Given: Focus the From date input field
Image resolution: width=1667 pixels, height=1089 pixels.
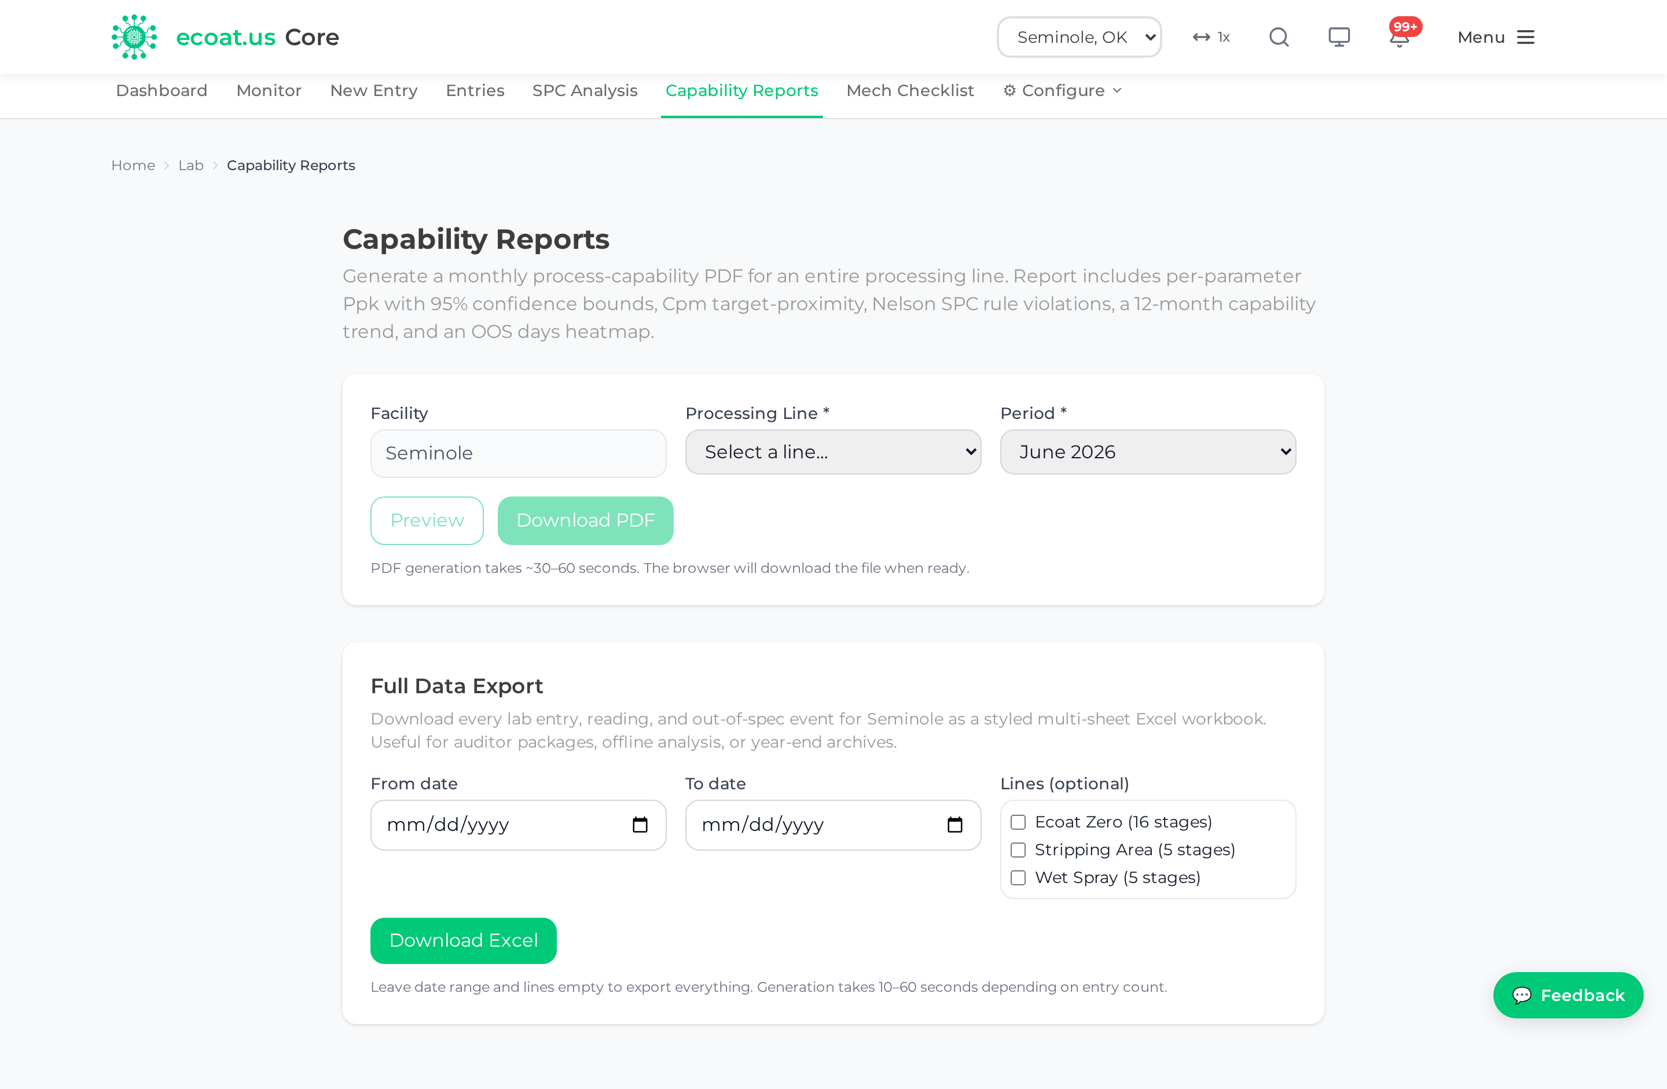Looking at the screenshot, I should point(518,825).
